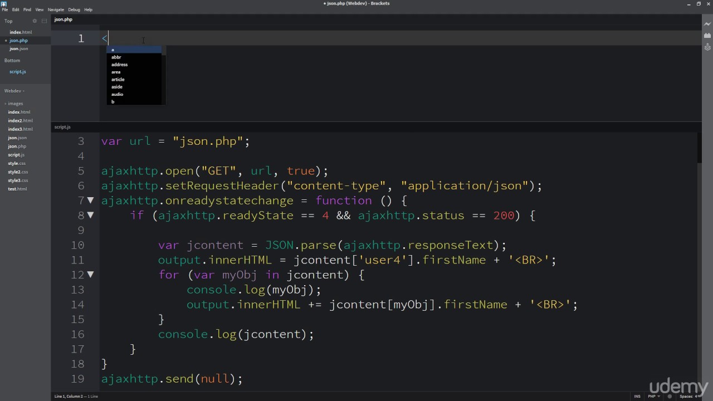Click the json.php top pane header

click(64, 19)
